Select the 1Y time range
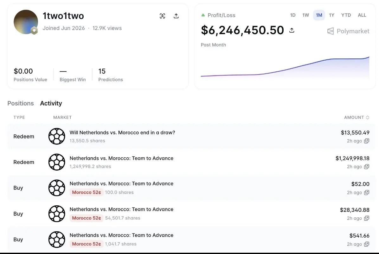This screenshot has width=379, height=254. click(x=331, y=15)
